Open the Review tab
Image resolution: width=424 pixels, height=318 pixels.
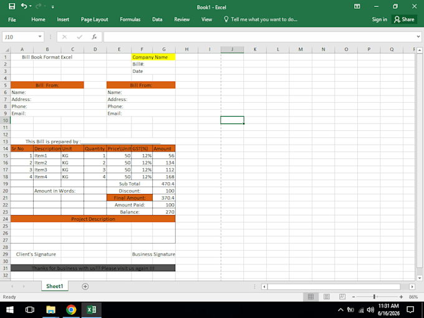click(181, 19)
